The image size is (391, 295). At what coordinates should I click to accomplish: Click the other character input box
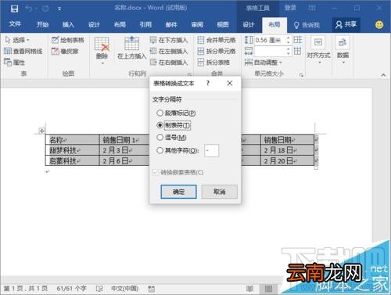click(x=211, y=150)
